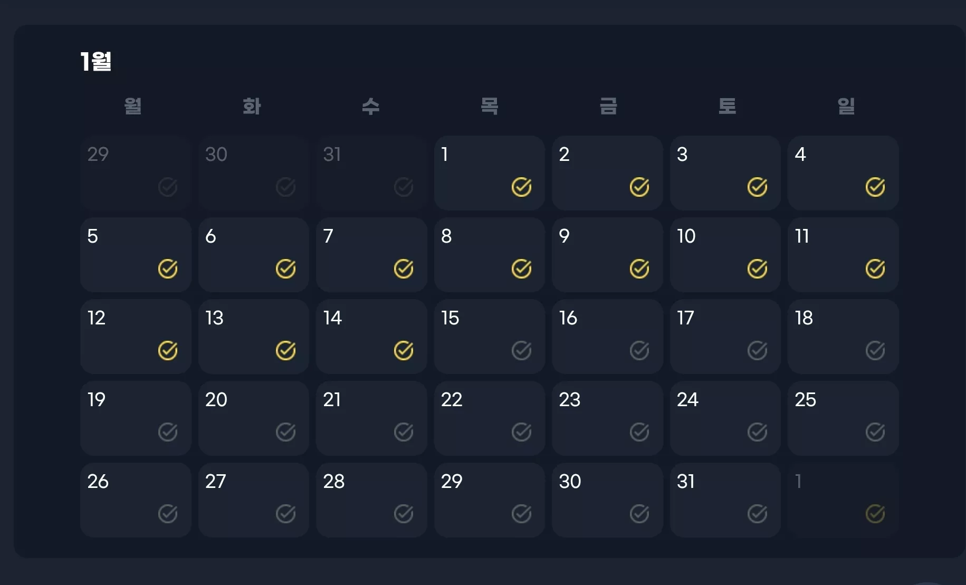Image resolution: width=966 pixels, height=585 pixels.
Task: Click the 일 weekday header
Action: point(846,106)
